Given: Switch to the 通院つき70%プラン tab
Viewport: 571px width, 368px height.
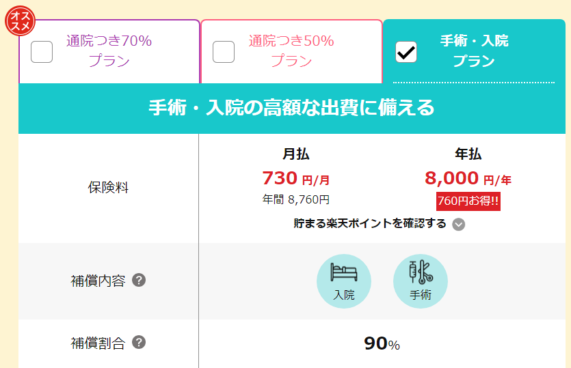Looking at the screenshot, I should [x=109, y=51].
